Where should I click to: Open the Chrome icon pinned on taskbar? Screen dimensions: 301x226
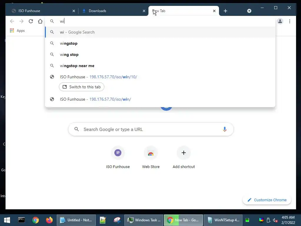coord(36,220)
